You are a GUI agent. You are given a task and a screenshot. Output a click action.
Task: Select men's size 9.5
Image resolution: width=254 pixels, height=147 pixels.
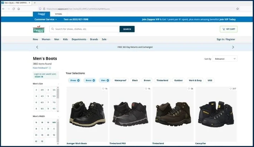pyautogui.click(x=54, y=109)
